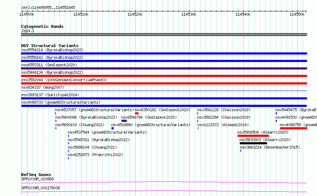Click nsv5690103 (Chuang2021) label
The image size is (317, 196).
coord(80,125)
